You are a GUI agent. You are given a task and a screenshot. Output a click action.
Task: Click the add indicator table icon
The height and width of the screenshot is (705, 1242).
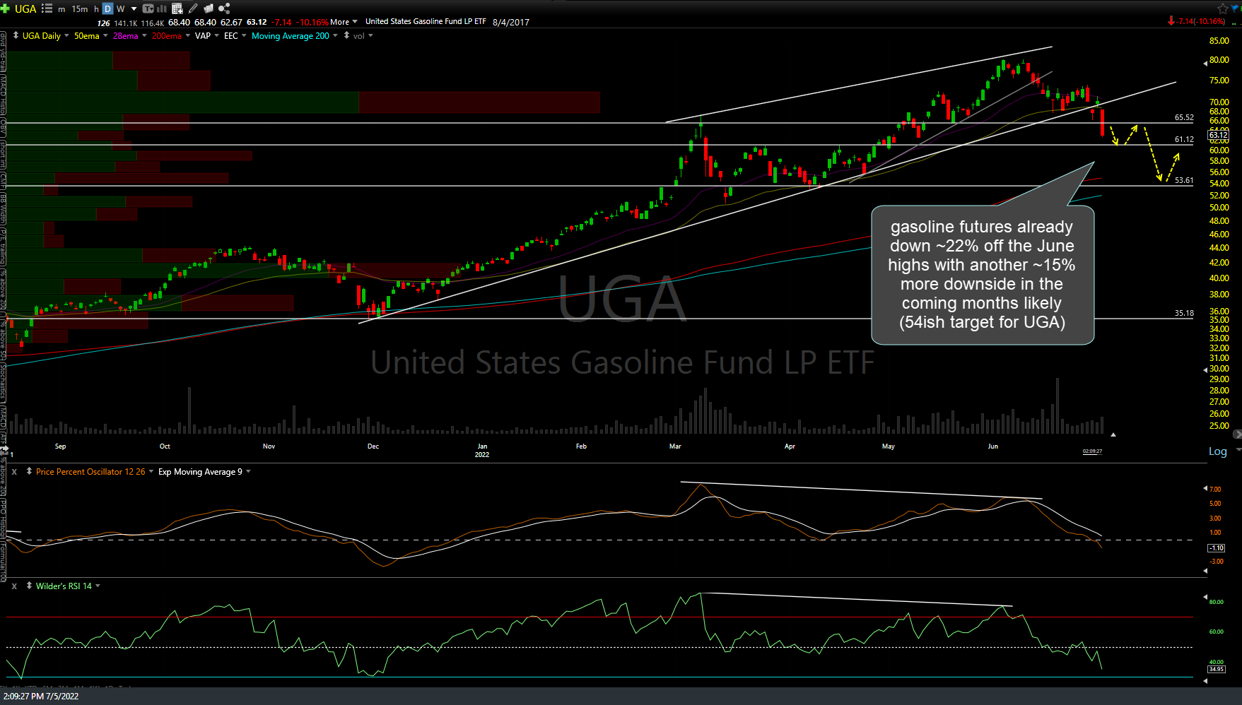177,8
